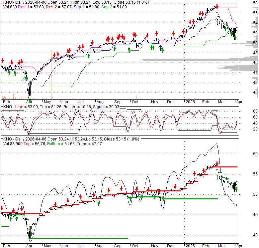Click the red sell arrow at the February 2026 peak
259x248 pixels.
tap(217, 6)
